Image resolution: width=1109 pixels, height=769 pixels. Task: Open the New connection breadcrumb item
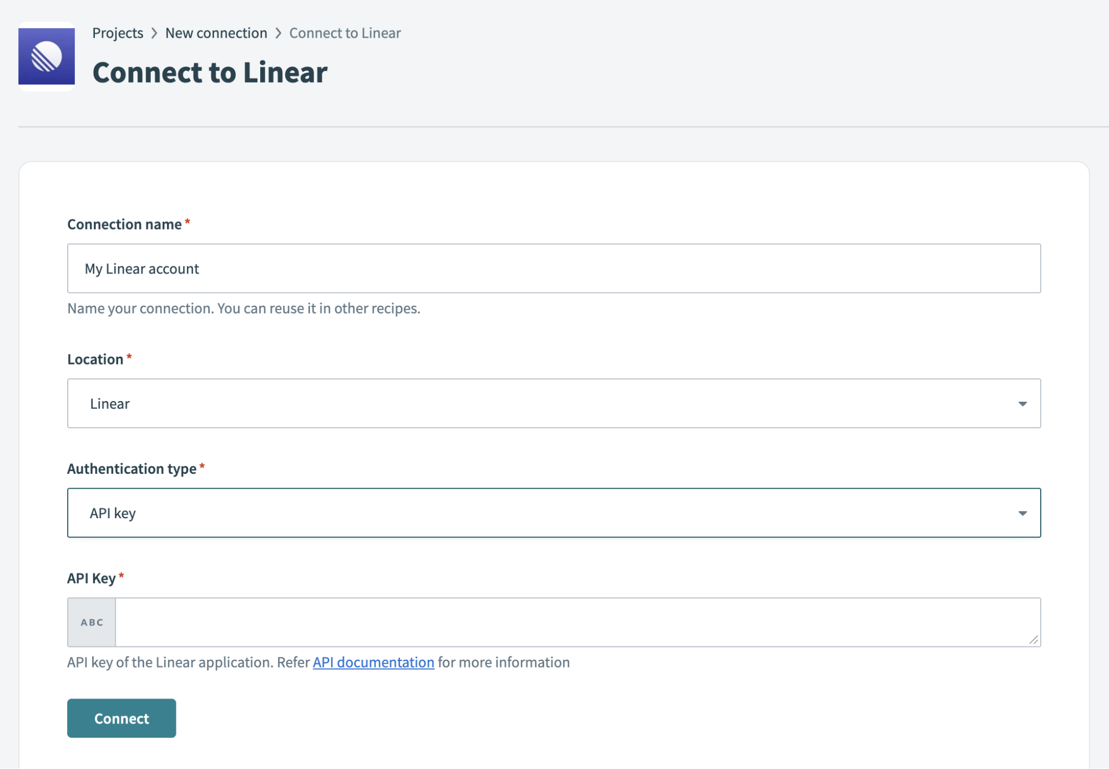click(x=216, y=33)
